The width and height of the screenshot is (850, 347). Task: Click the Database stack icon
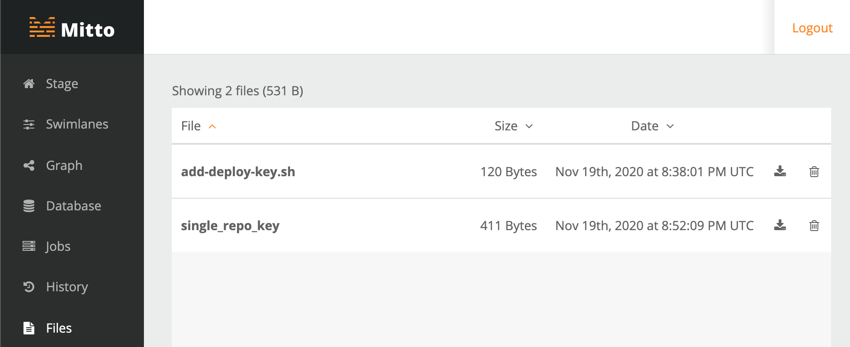29,206
